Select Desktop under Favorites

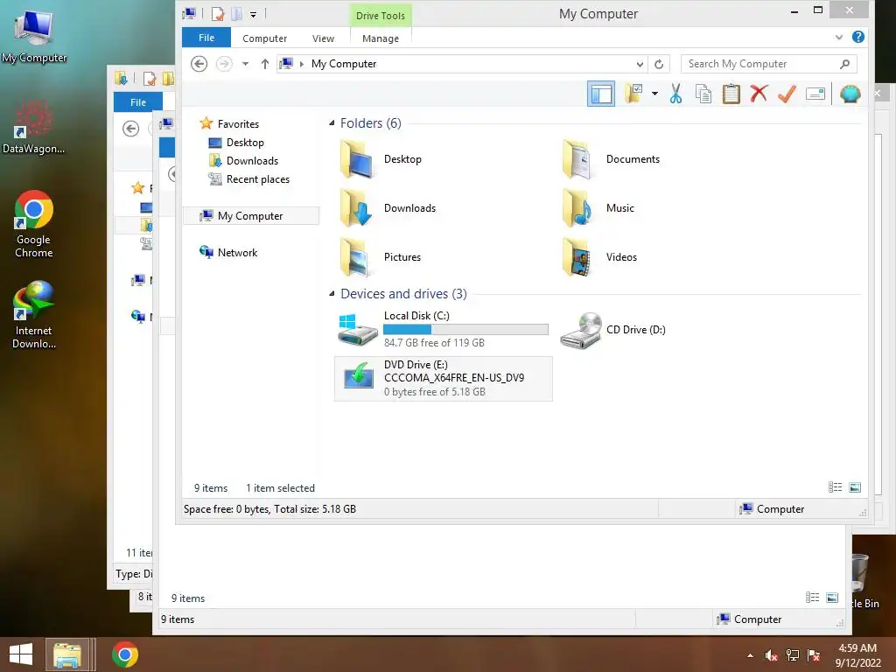(x=236, y=143)
